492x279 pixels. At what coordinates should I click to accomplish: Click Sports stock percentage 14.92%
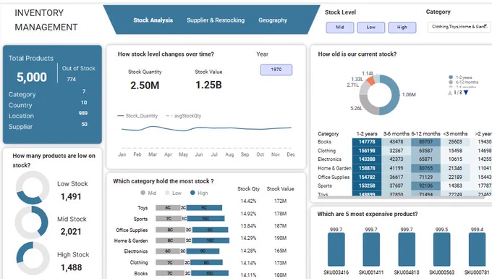click(x=248, y=214)
